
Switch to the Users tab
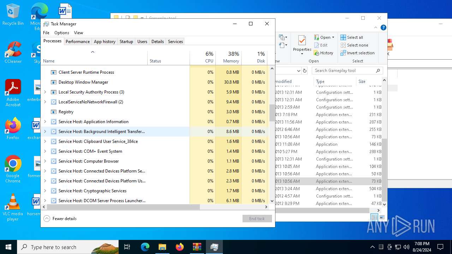pos(142,42)
